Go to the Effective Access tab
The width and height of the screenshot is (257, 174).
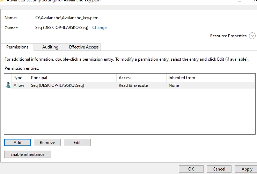tap(83, 47)
